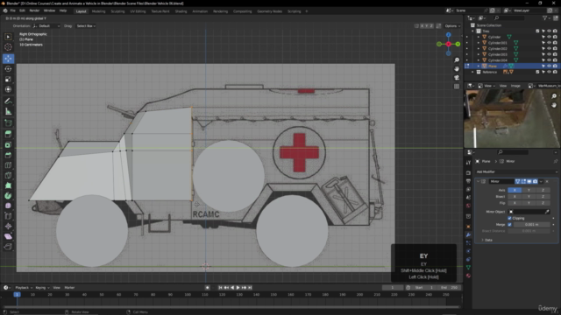Open the viewport Options dropdown

[452, 26]
